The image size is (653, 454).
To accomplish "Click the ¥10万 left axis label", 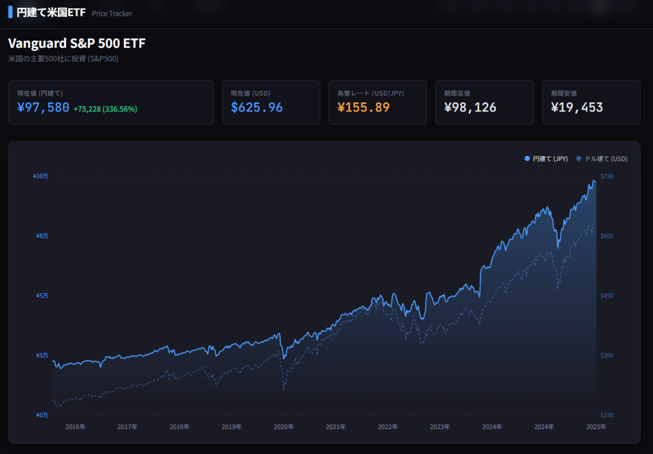I will [40, 176].
